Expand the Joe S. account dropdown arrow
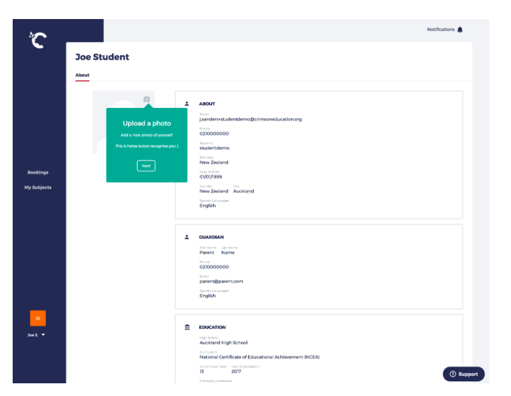Screen dimensions: 511x396 pos(43,335)
